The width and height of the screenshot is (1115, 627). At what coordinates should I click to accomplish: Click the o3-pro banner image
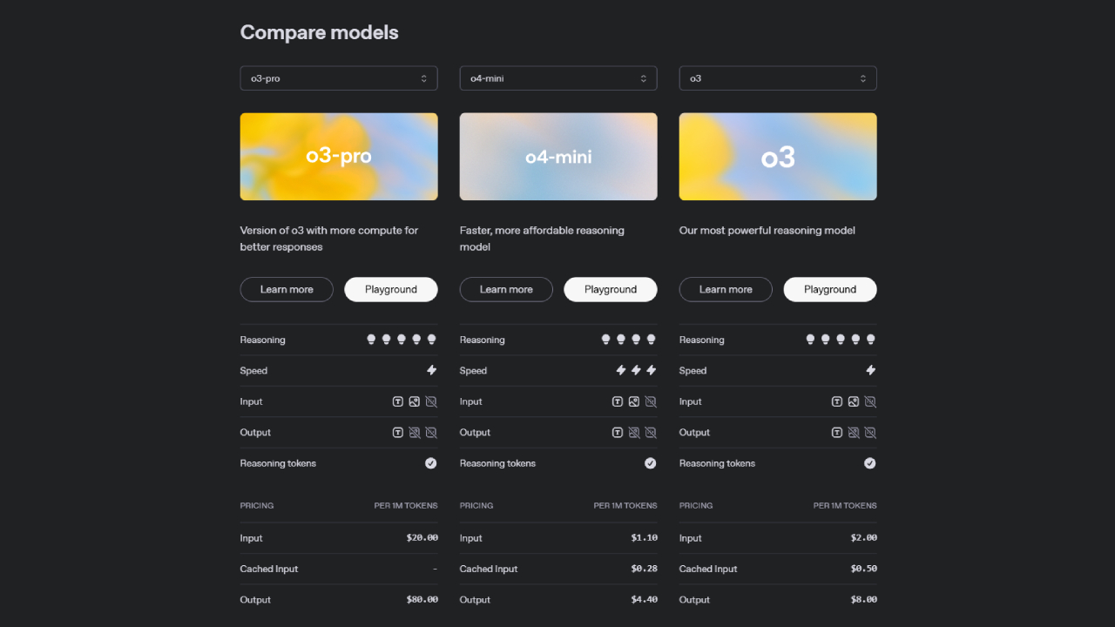pos(339,157)
